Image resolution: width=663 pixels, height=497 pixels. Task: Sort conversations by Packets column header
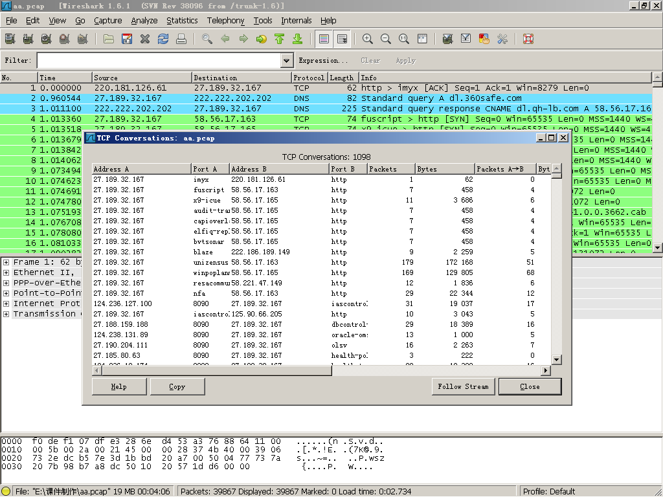(x=390, y=169)
